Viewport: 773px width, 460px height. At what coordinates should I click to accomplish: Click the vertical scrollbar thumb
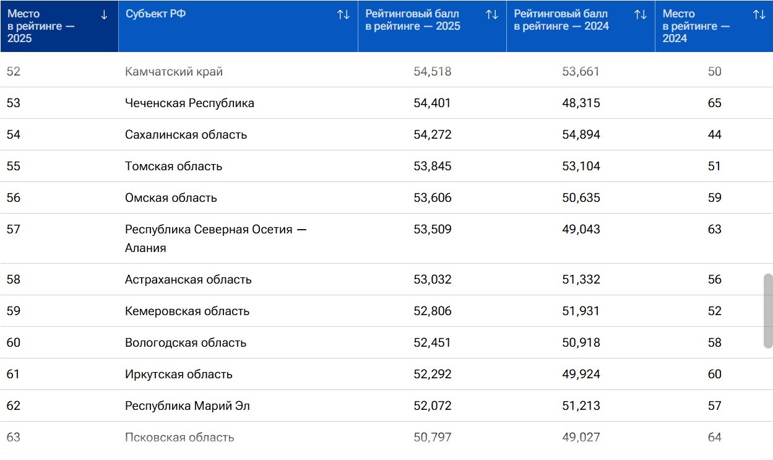pos(768,311)
